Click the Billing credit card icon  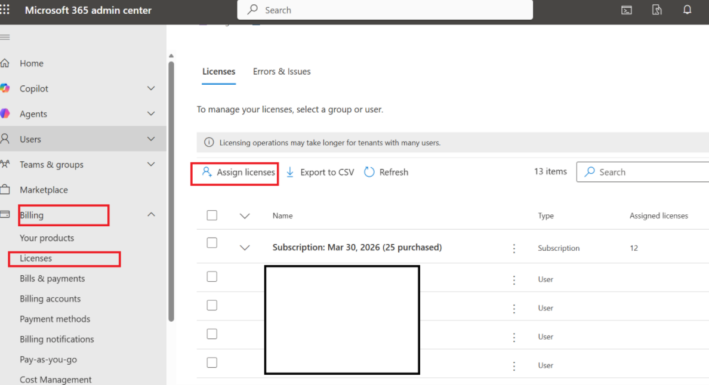click(x=5, y=214)
